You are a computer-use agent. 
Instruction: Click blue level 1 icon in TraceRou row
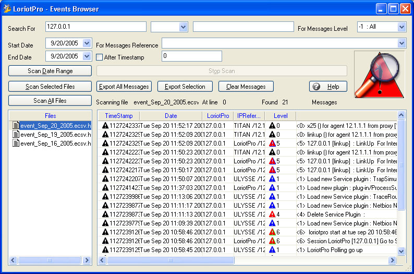click(x=272, y=197)
